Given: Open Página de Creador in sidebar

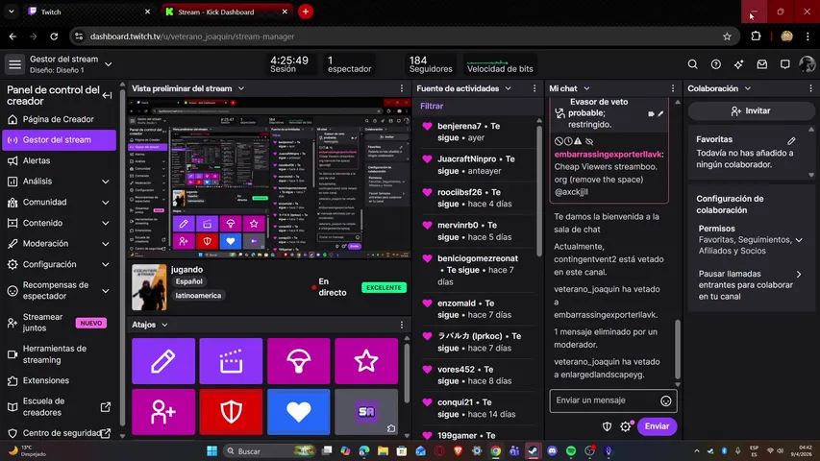Looking at the screenshot, I should pos(59,119).
